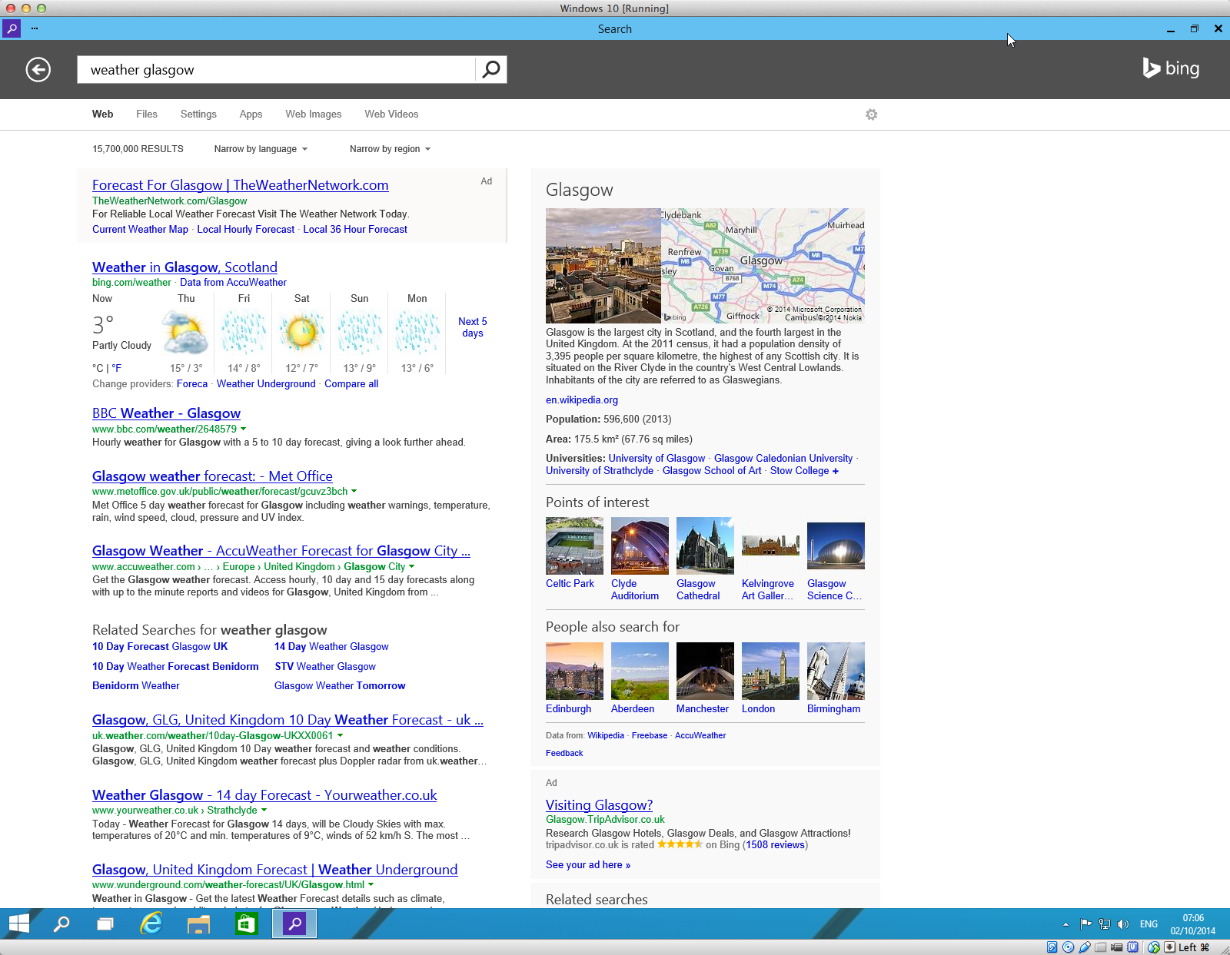Open Kelvingrove Art Gallery thumbnail

pyautogui.click(x=770, y=546)
